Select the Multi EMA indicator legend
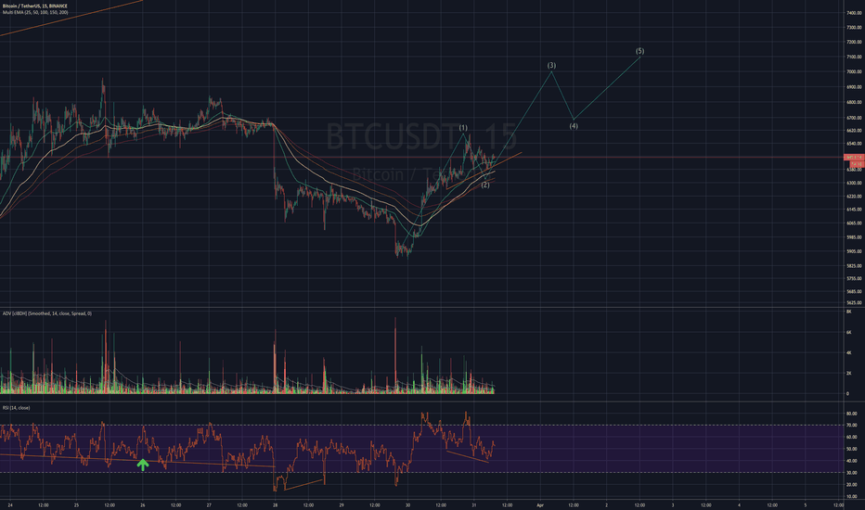865x510 pixels. click(35, 12)
